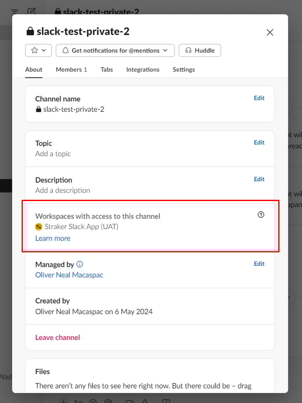Click the Files section heading
Image resolution: width=302 pixels, height=403 pixels.
(x=43, y=371)
